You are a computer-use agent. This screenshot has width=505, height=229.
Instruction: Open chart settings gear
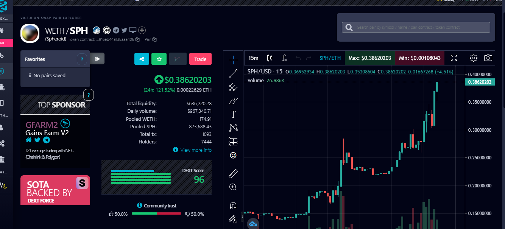(x=474, y=58)
